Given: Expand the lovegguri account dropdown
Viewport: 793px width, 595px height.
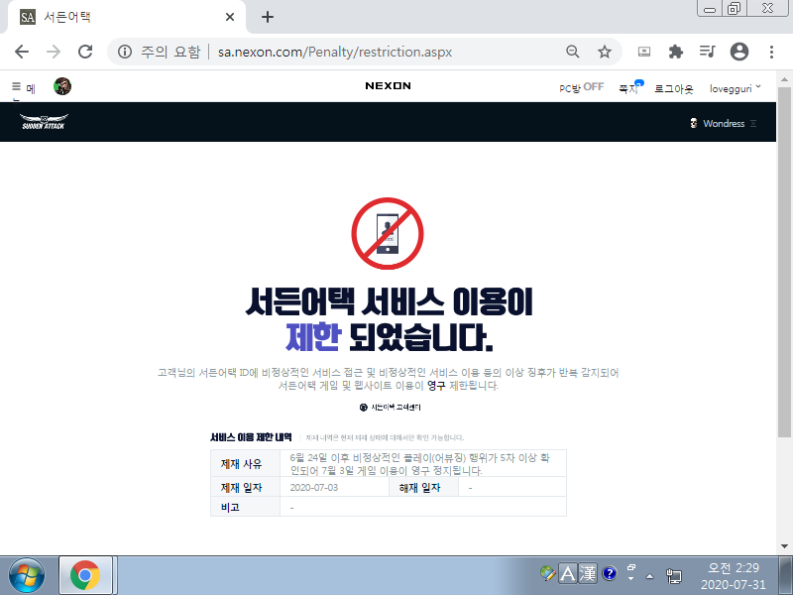Looking at the screenshot, I should [x=736, y=88].
